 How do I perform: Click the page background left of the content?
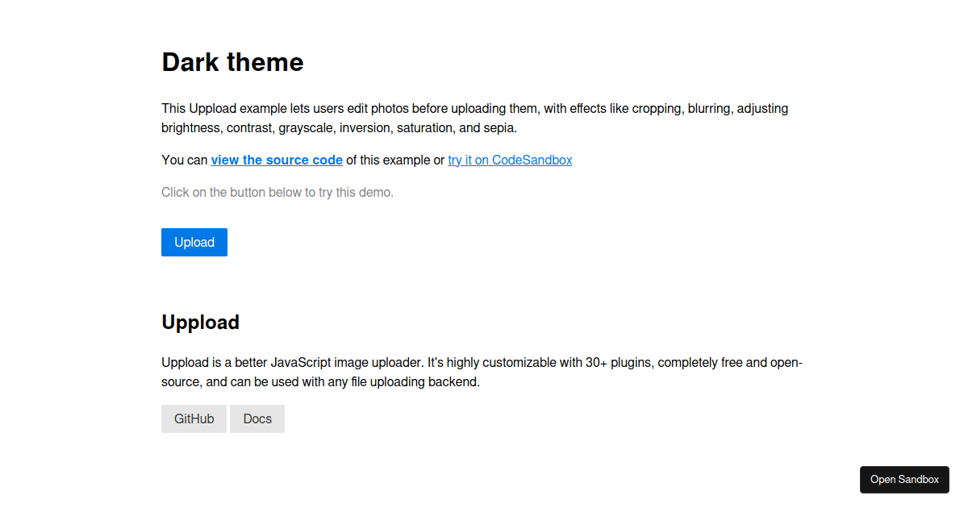point(81,242)
